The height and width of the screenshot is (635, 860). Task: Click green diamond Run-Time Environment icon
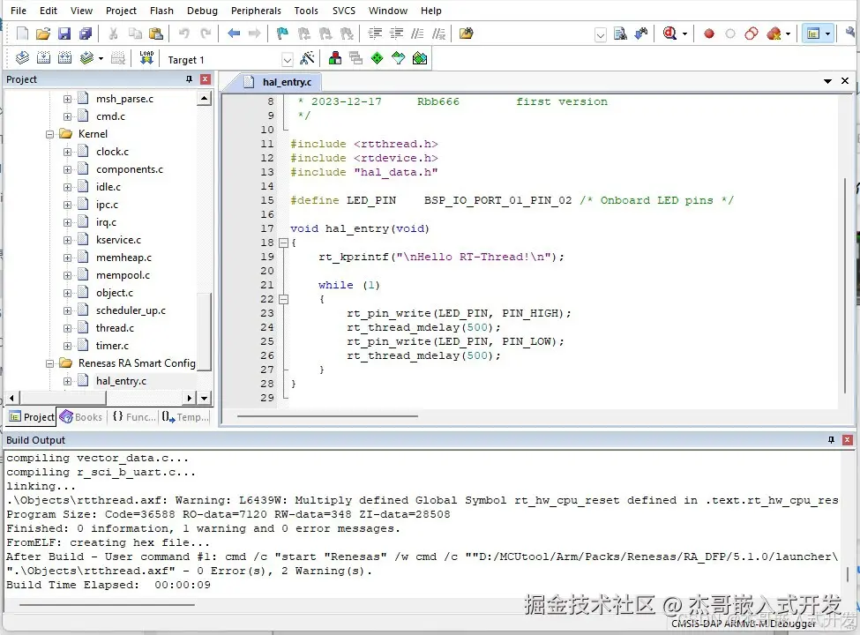coord(377,58)
